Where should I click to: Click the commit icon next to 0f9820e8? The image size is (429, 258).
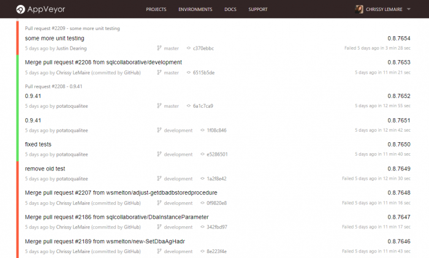(202, 203)
